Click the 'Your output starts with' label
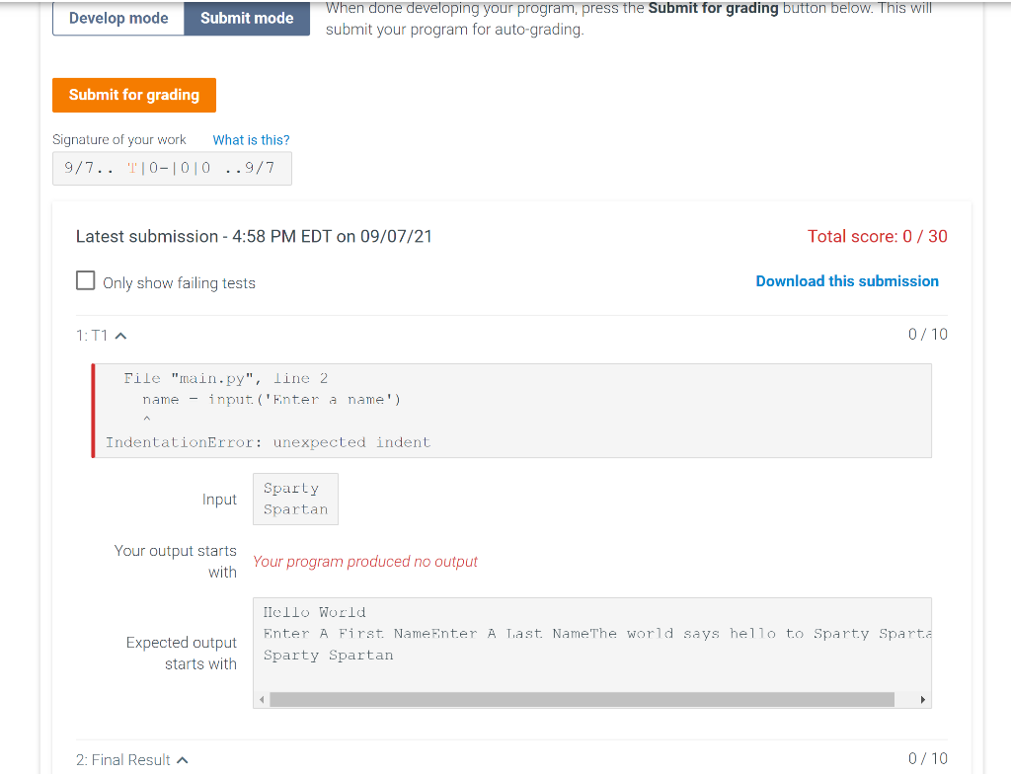The image size is (1011, 774). click(176, 561)
